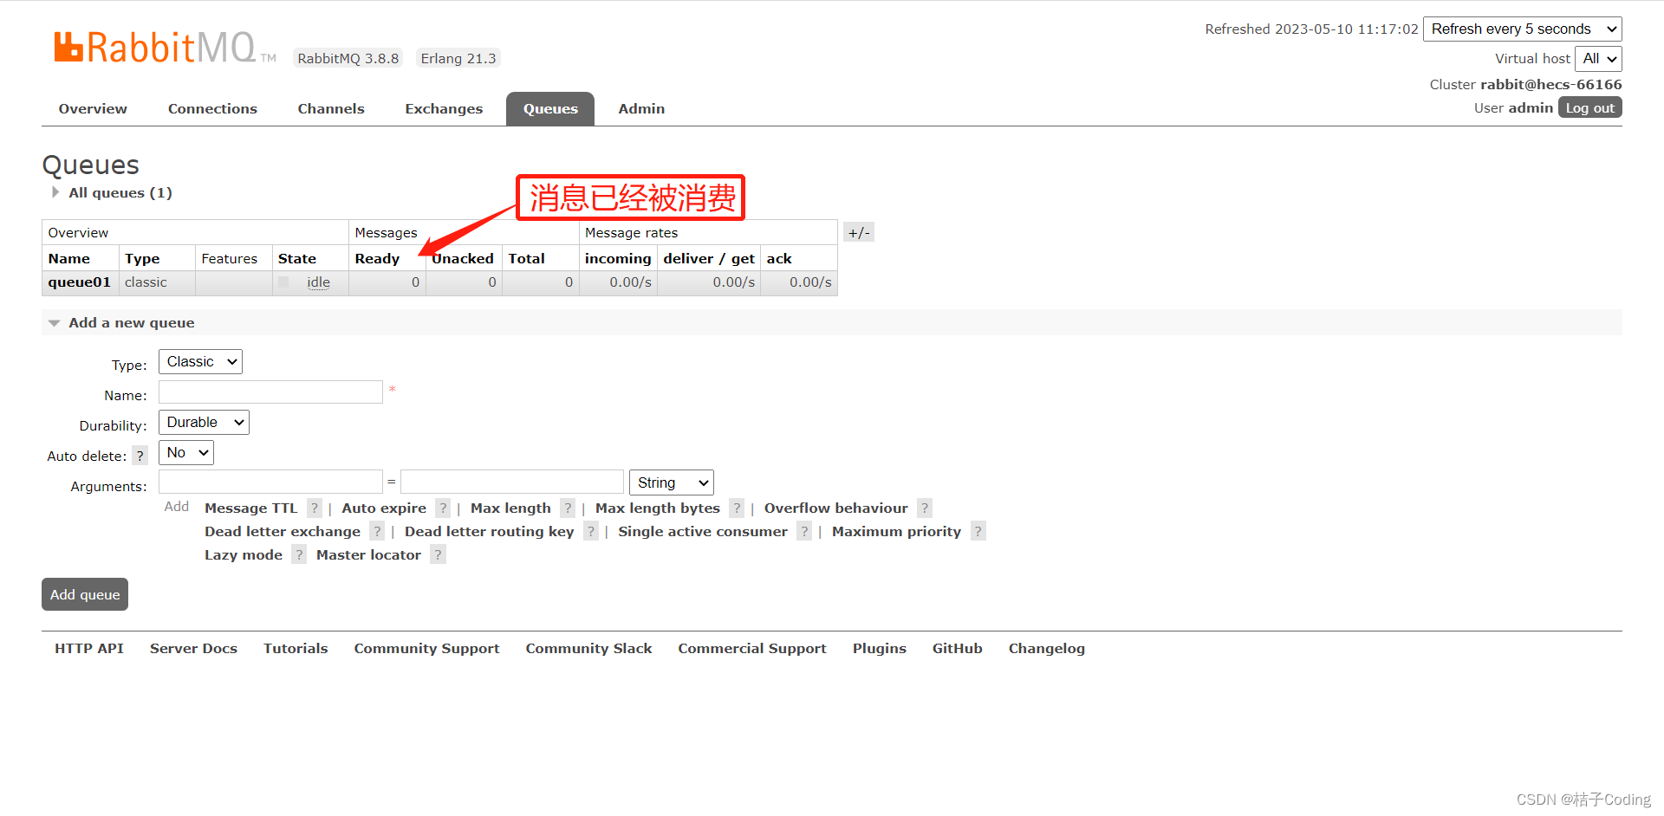Click the Add queue button

85,594
